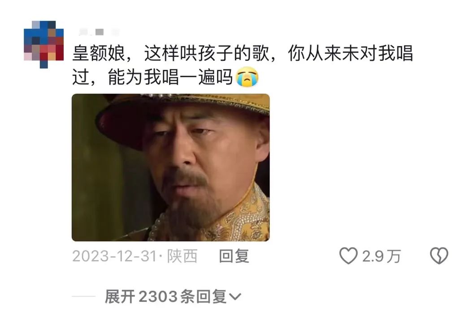Click the words 你从来未对我唱 in the comment
469x321 pixels.
click(x=351, y=53)
